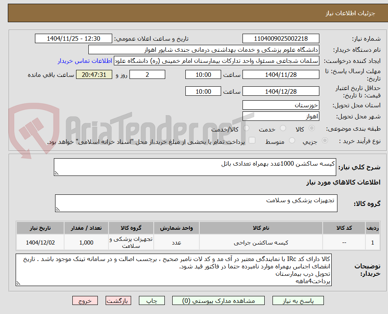The height and width of the screenshot is (314, 388).
Task: Select the متوسط purchase type radio
Action: (292, 141)
